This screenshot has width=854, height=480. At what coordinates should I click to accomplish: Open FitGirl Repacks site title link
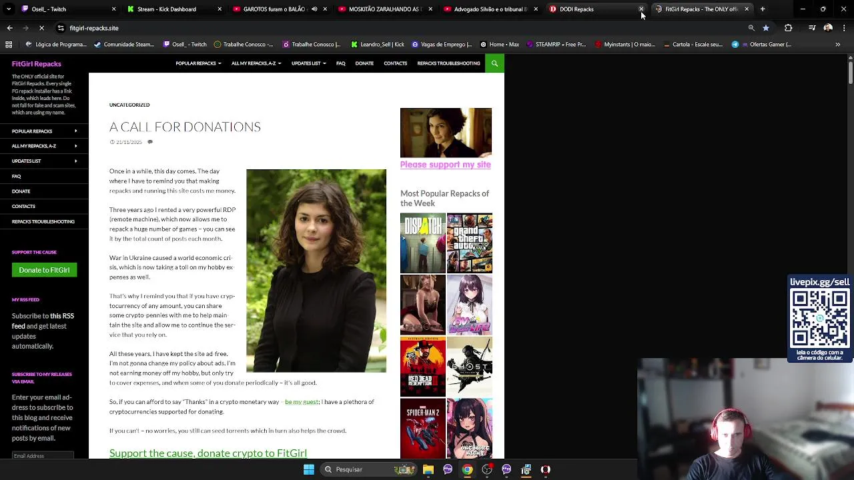(36, 64)
